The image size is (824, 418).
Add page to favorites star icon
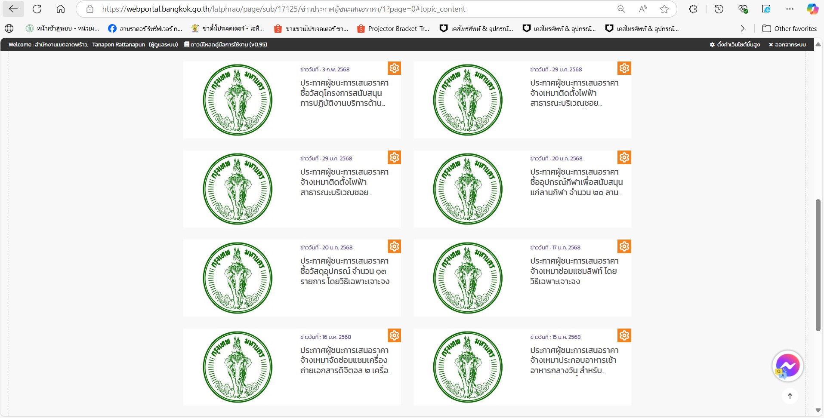[x=664, y=9]
